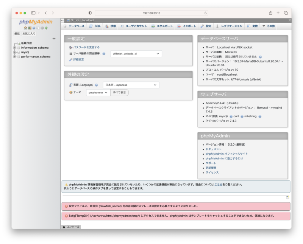Viewport: 303px width, 244px height.
Task: Expand the information_schema tree node
Action: pyautogui.click(x=14, y=48)
